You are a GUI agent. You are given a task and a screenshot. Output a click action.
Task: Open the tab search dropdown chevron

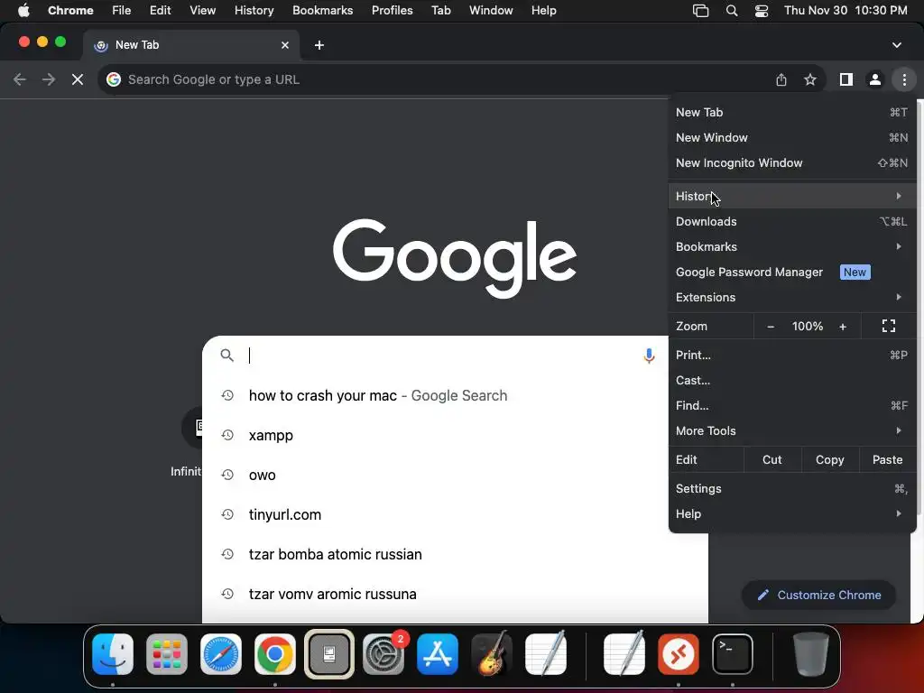click(896, 45)
